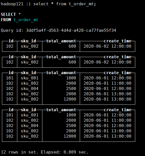Image resolution: width=145 pixels, height=156 pixels.
Task: Click the 600 amount in the first result block
Action: coord(72,46)
